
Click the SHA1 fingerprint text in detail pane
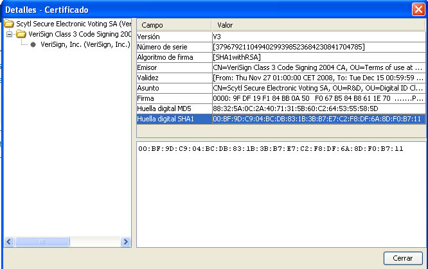271,149
